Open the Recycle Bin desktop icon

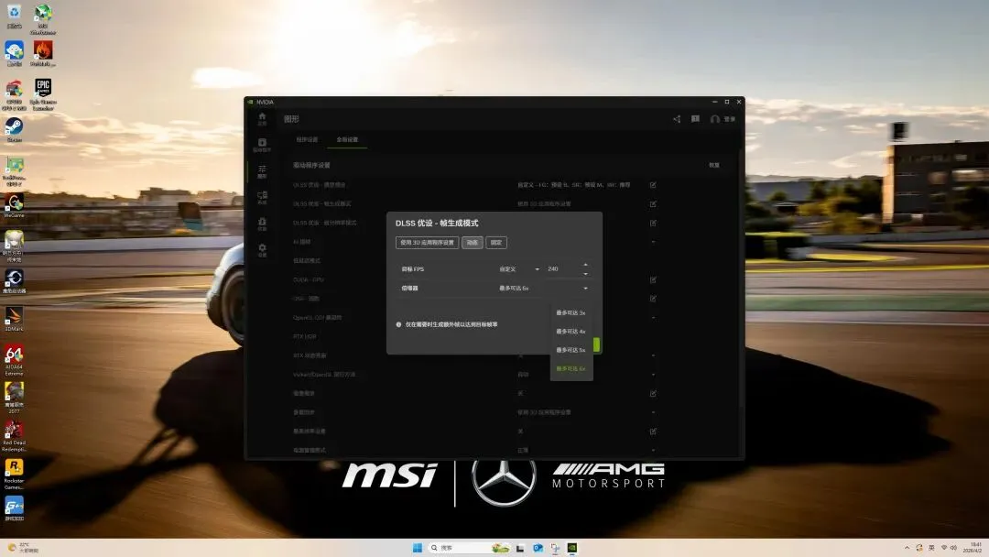pos(14,16)
